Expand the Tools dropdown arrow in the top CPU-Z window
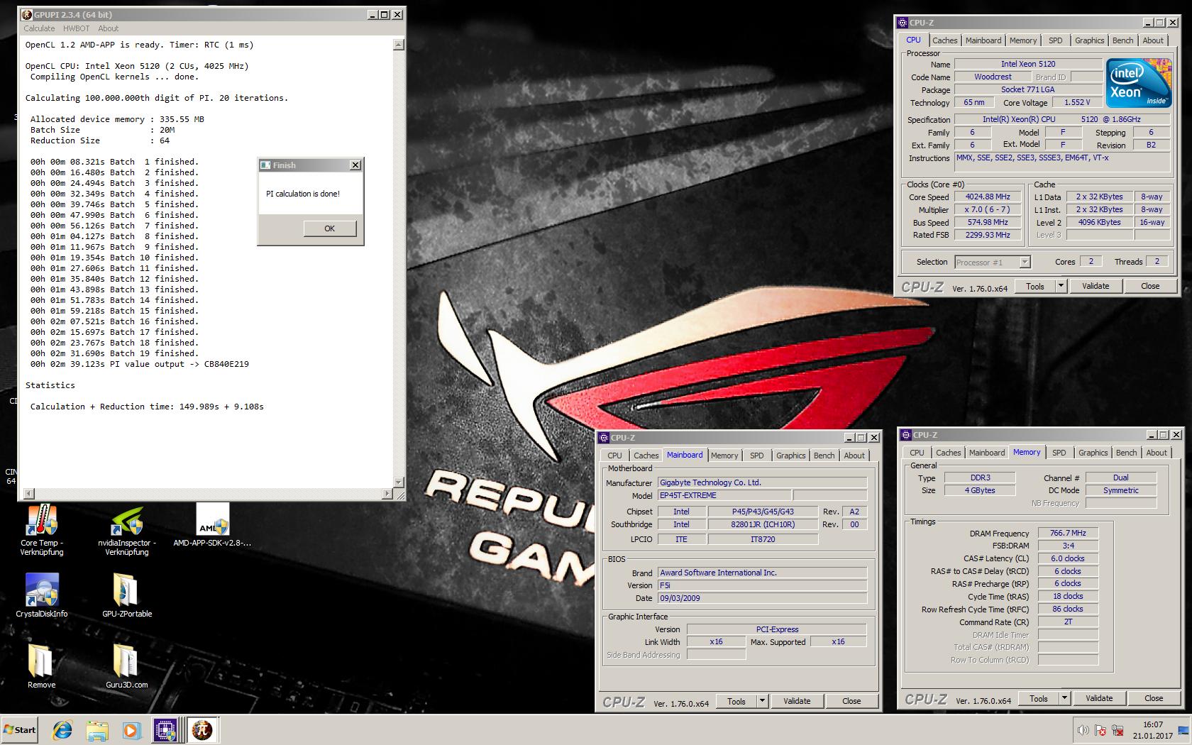 pyautogui.click(x=1061, y=286)
